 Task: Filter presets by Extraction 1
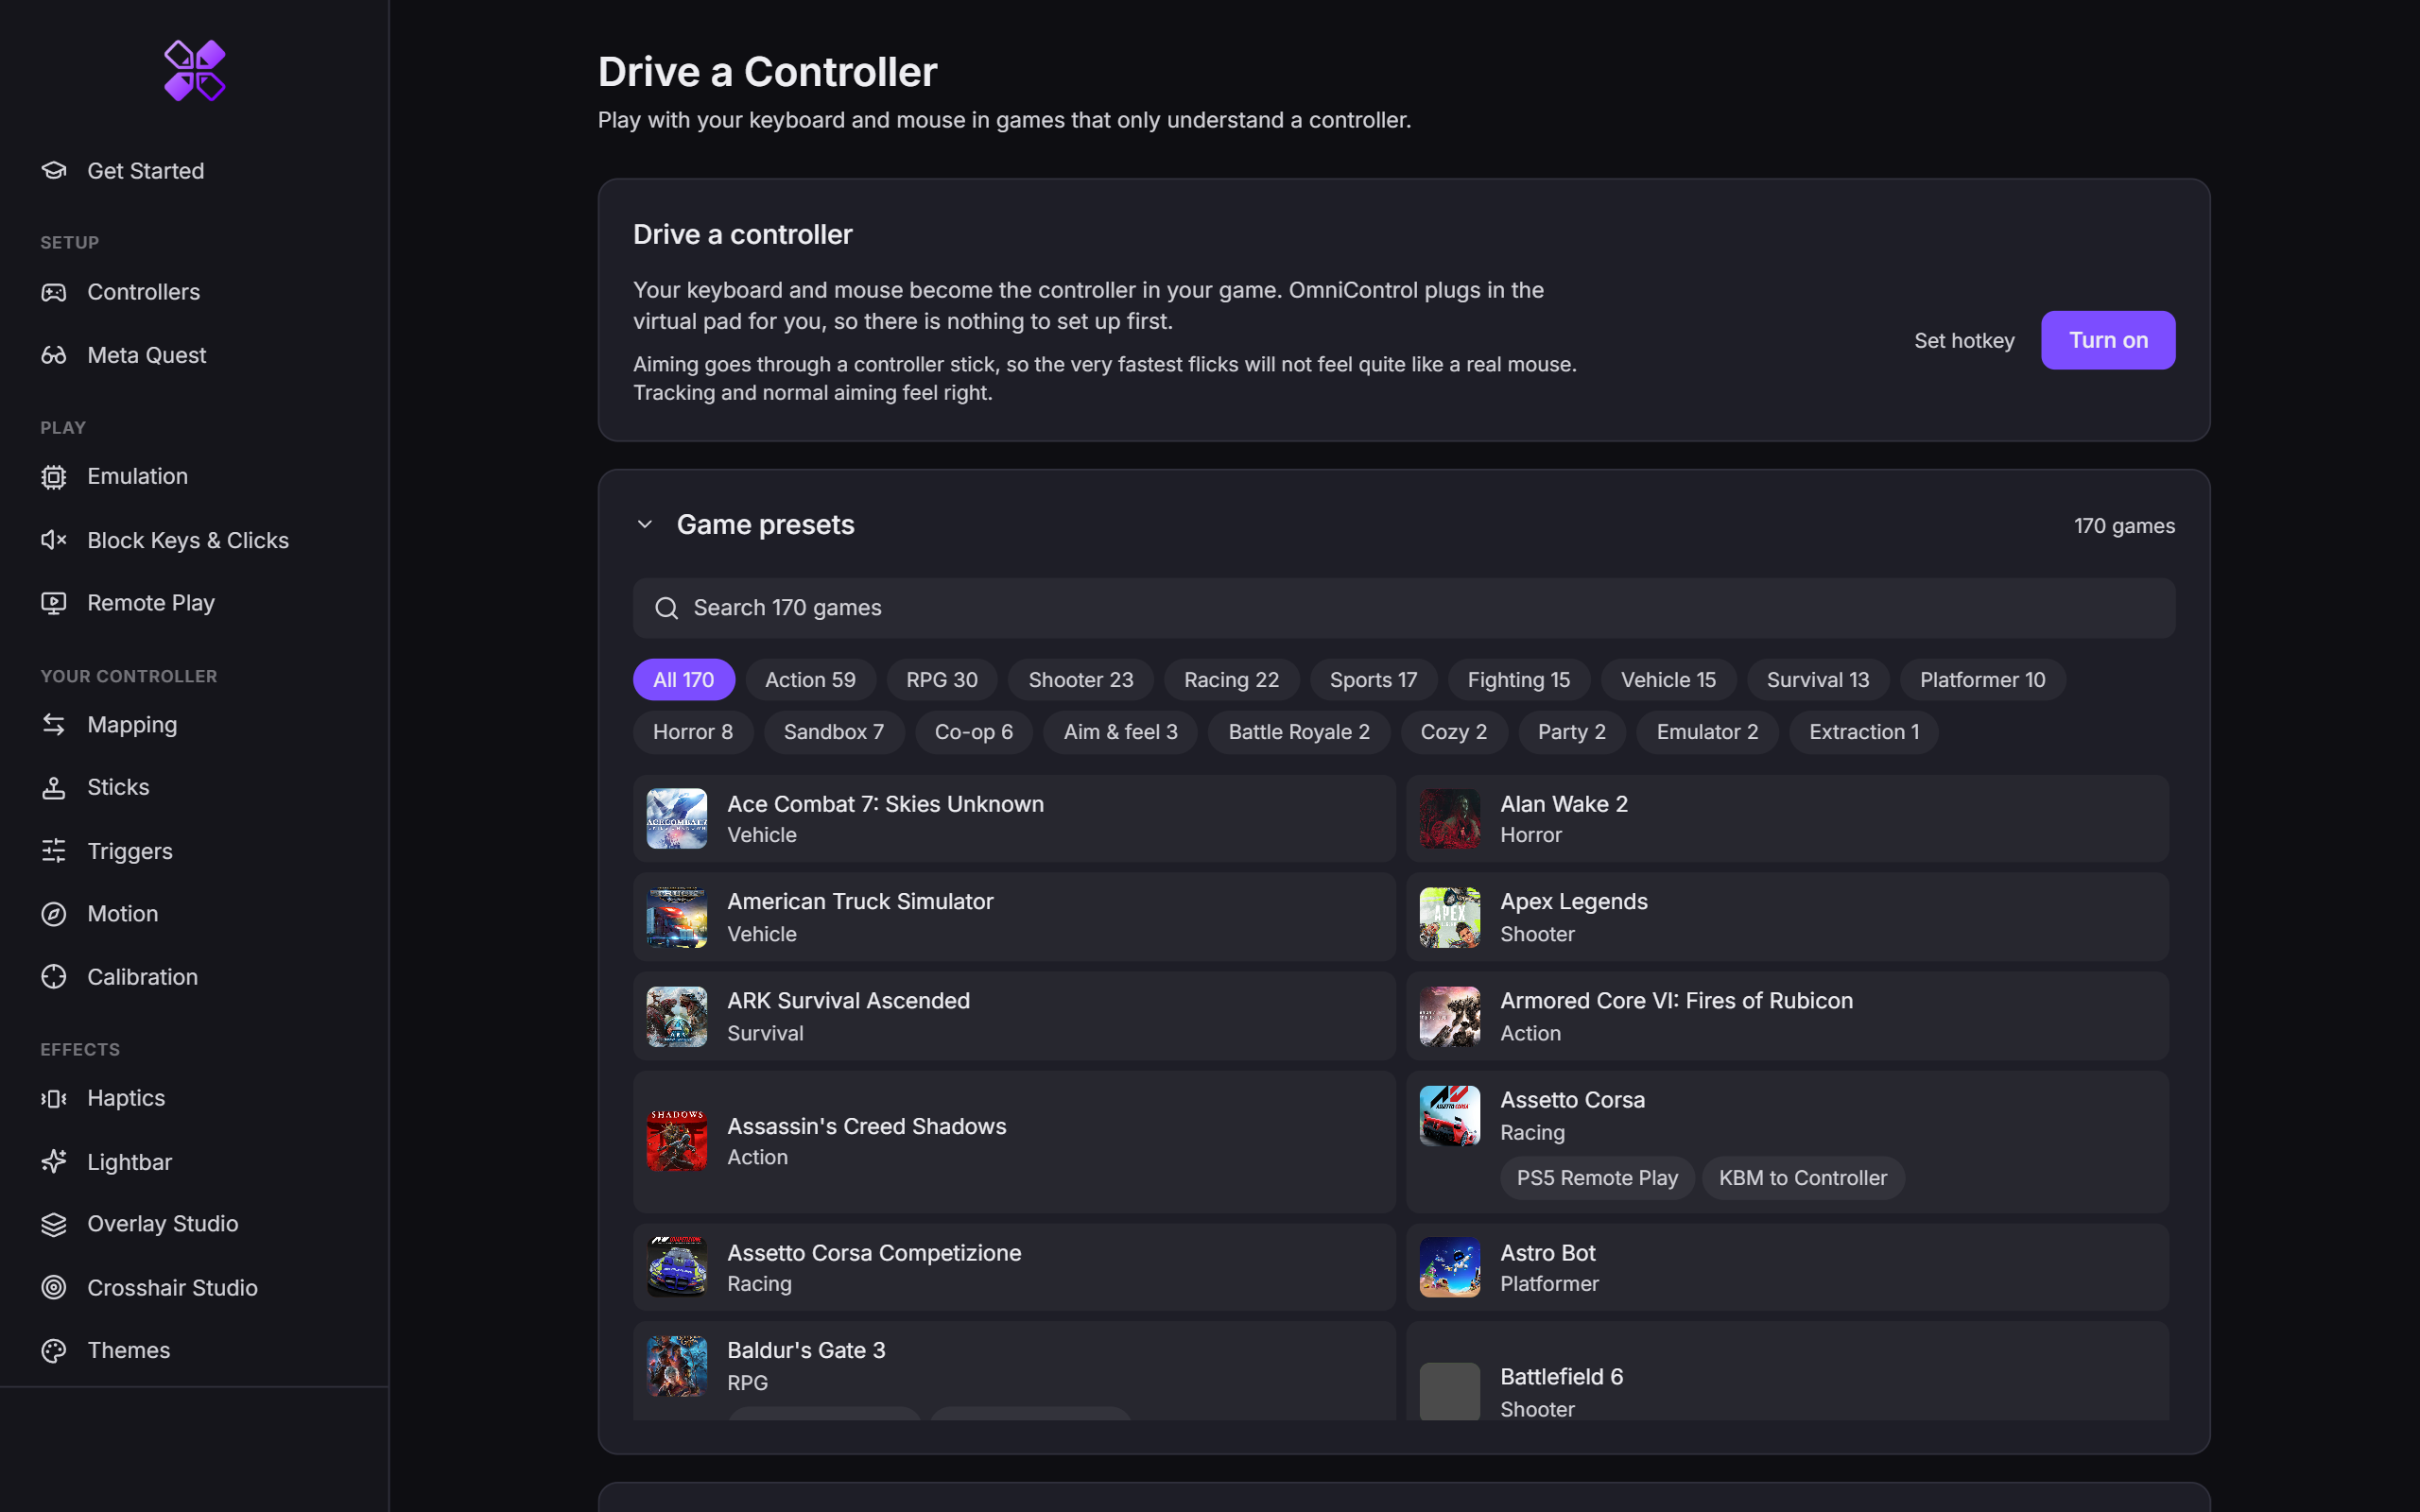1864,732
